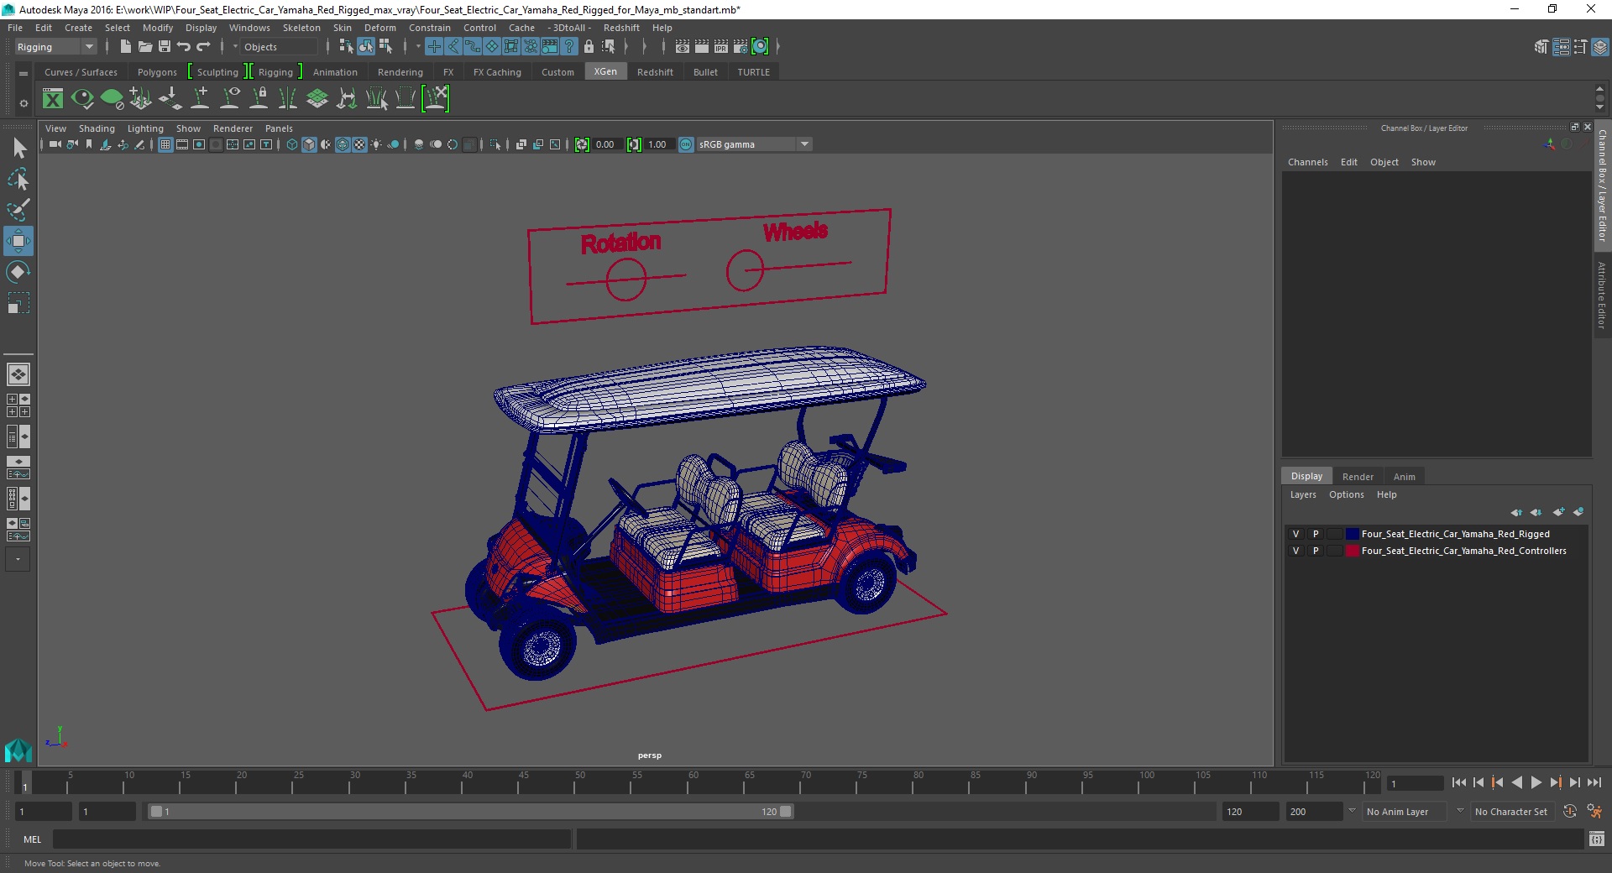Toggle textured display in viewport
Screen dimensions: 1612x873
click(359, 144)
